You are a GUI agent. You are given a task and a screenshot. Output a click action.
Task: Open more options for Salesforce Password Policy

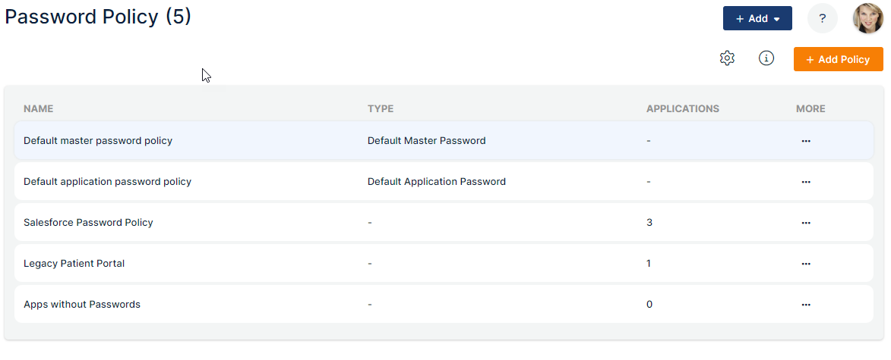tap(806, 222)
